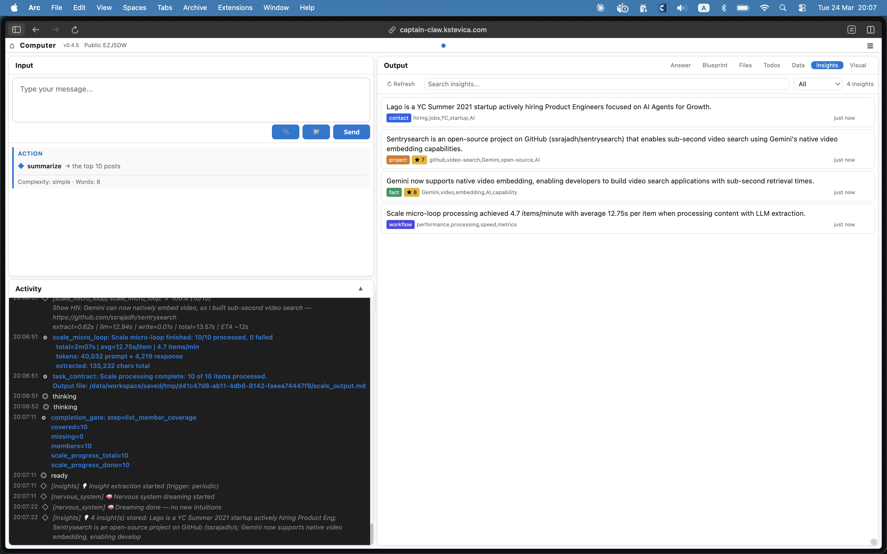
Task: Open the Extensions menu
Action: pos(235,8)
